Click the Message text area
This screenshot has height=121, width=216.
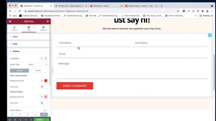click(x=132, y=70)
